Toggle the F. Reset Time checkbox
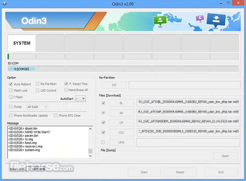 (x=66, y=84)
